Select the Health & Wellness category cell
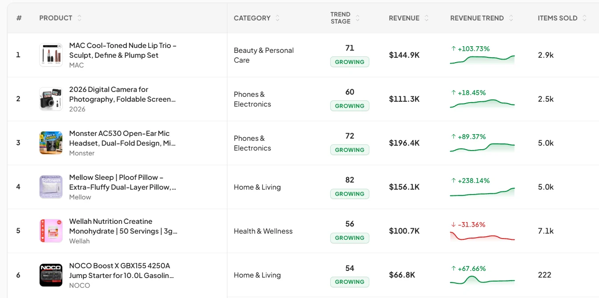The width and height of the screenshot is (599, 298). point(263,231)
